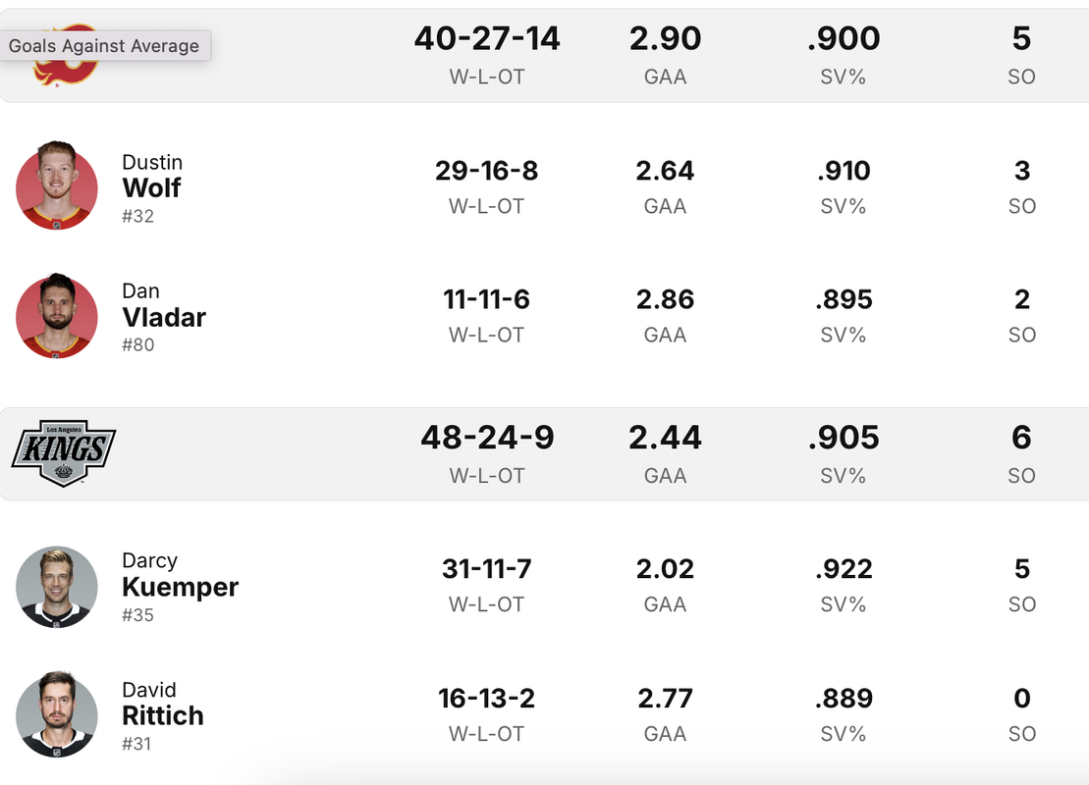
Task: Open Dan Vladar player name link
Action: pyautogui.click(x=163, y=317)
